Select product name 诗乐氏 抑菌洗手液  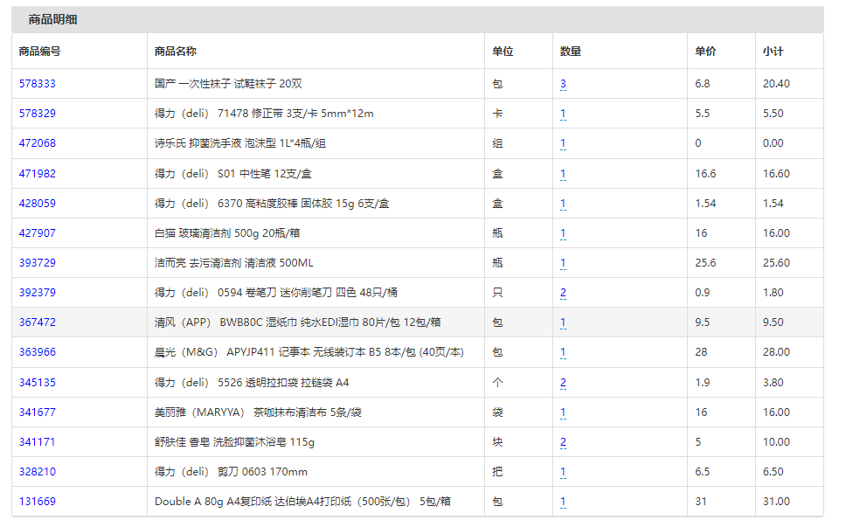(x=240, y=143)
